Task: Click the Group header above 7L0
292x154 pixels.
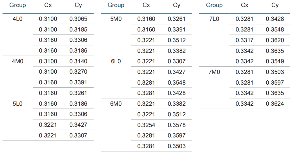Action: 214,5
